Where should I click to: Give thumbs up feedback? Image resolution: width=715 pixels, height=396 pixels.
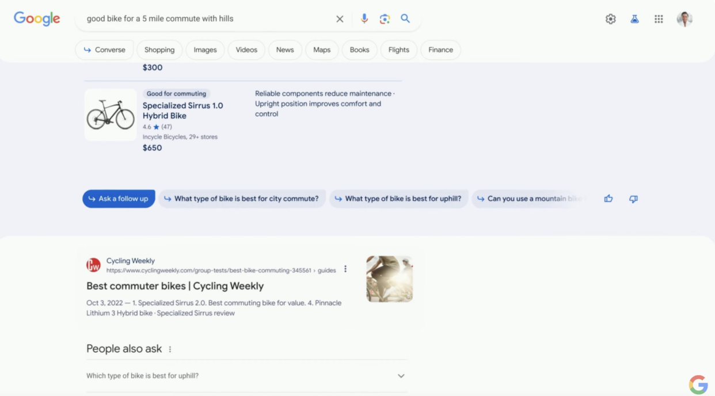click(x=608, y=199)
